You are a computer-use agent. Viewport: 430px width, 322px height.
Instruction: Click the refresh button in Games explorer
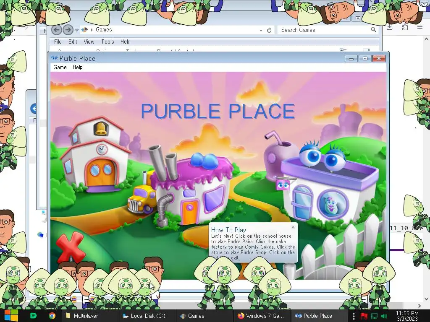[269, 30]
